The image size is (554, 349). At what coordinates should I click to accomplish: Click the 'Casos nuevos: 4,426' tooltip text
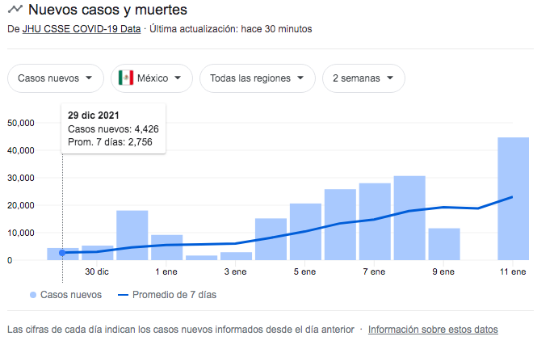coord(113,129)
